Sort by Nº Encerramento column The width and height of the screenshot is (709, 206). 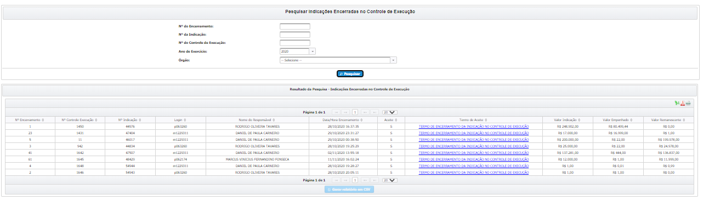coord(29,119)
